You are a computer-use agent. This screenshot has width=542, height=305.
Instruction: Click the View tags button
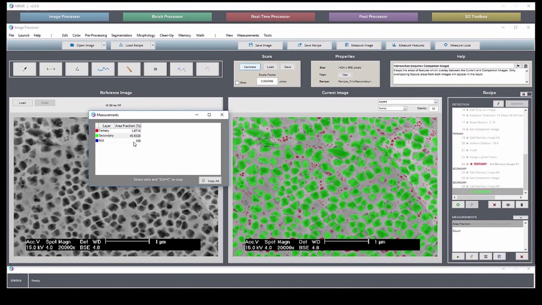click(x=345, y=75)
